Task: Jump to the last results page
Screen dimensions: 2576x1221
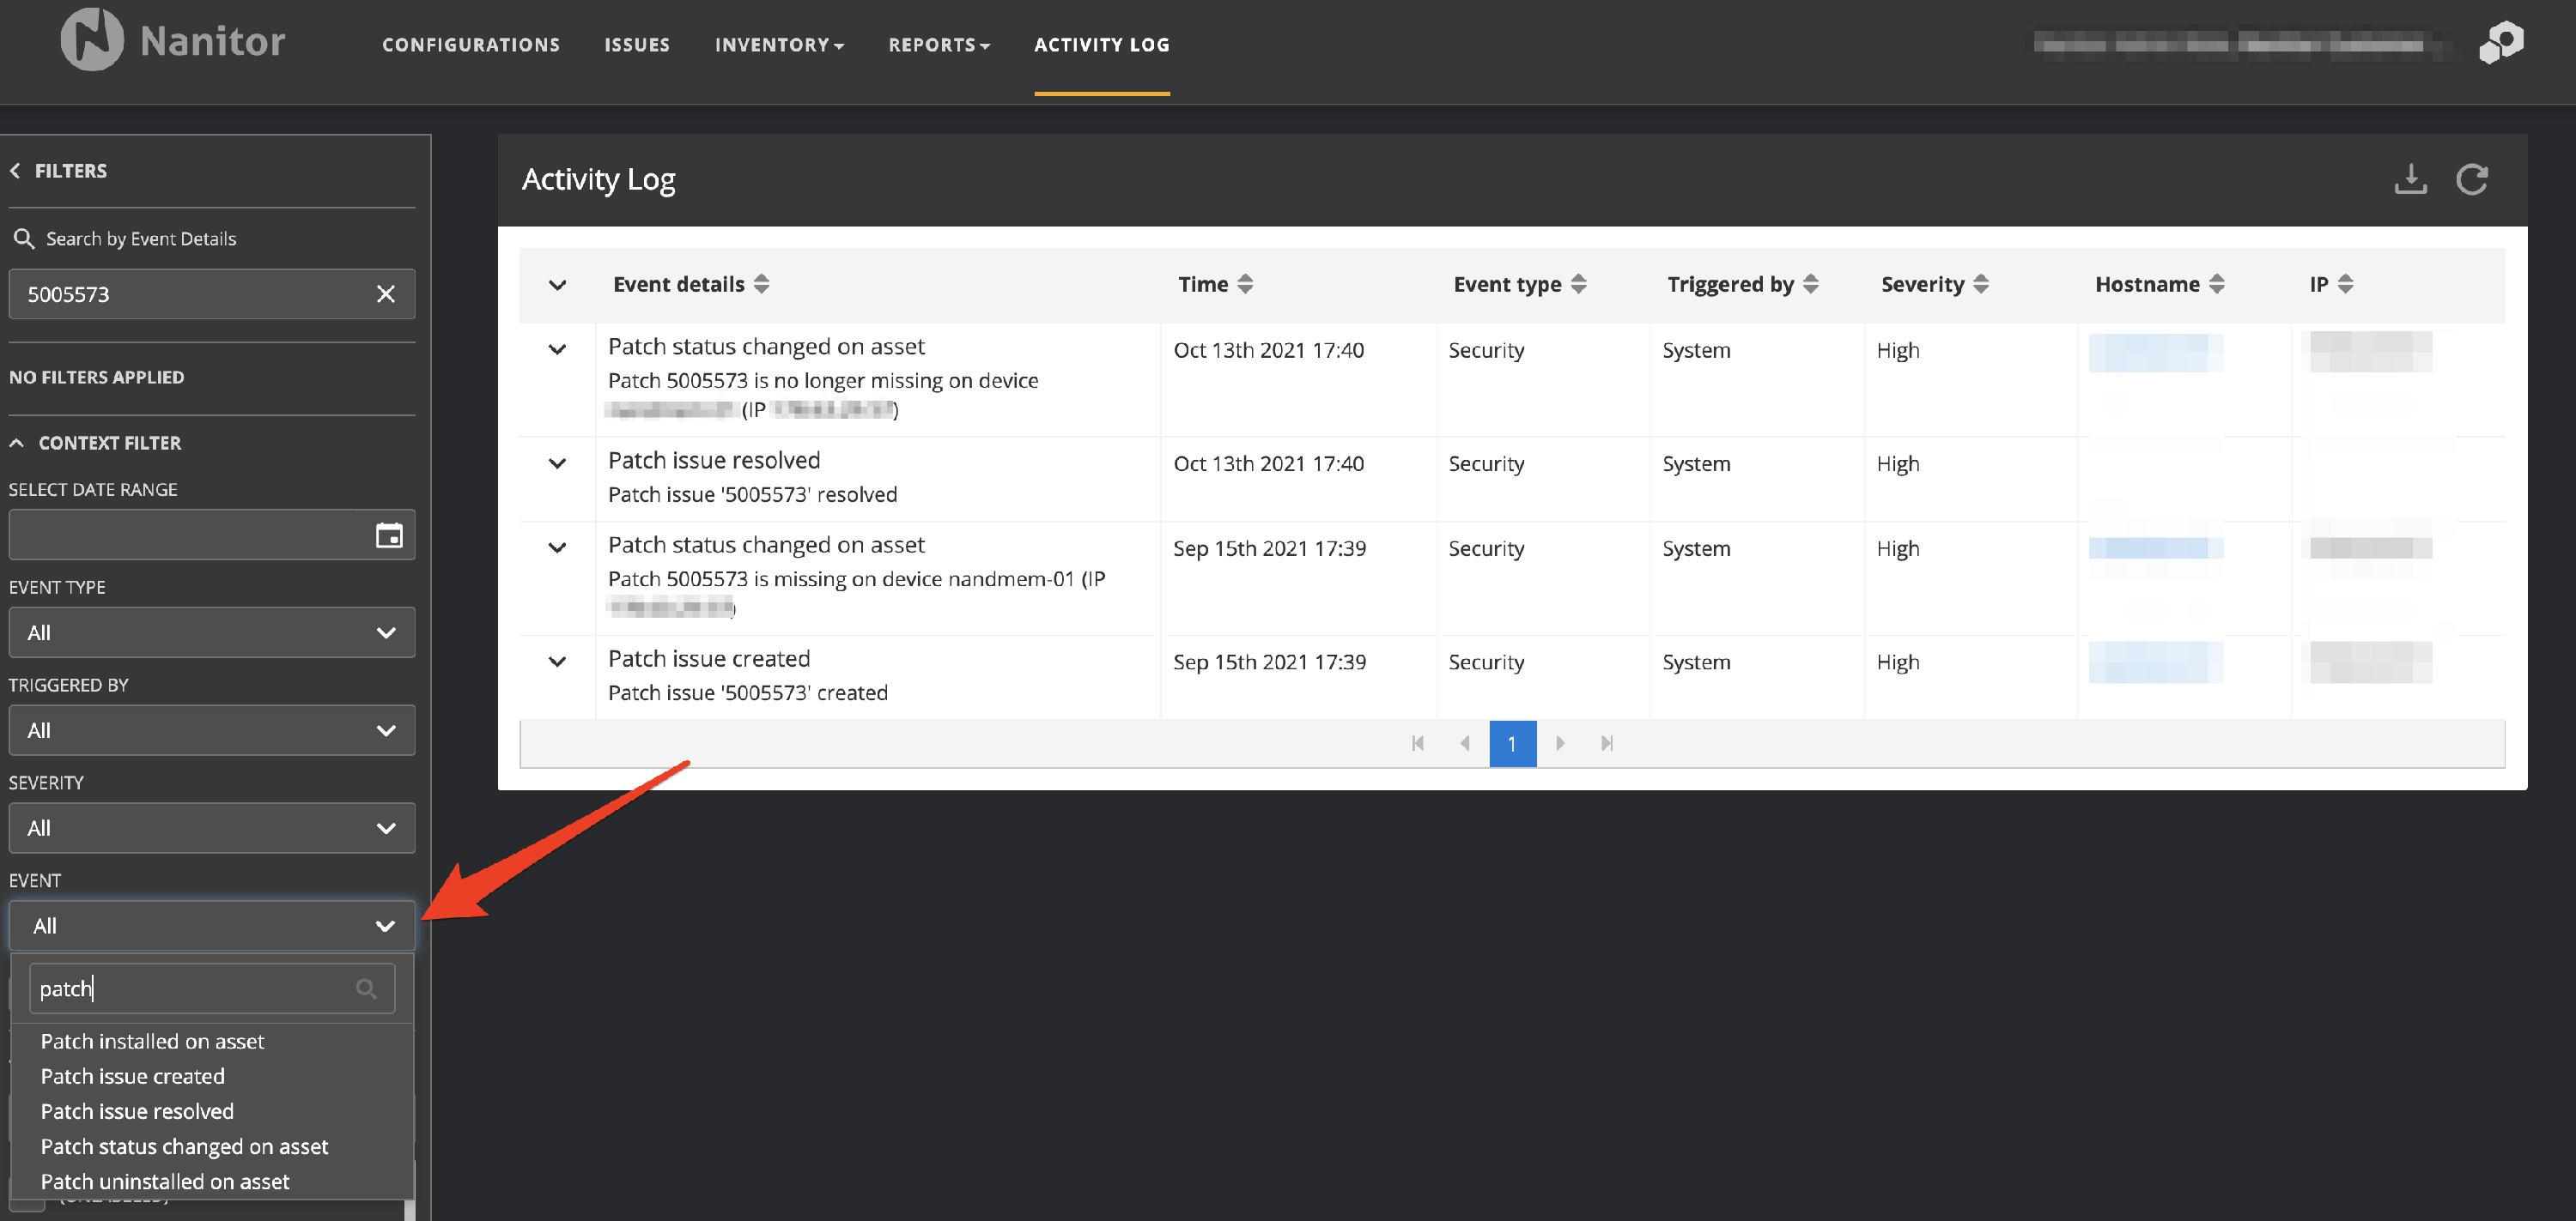Action: pos(1606,743)
